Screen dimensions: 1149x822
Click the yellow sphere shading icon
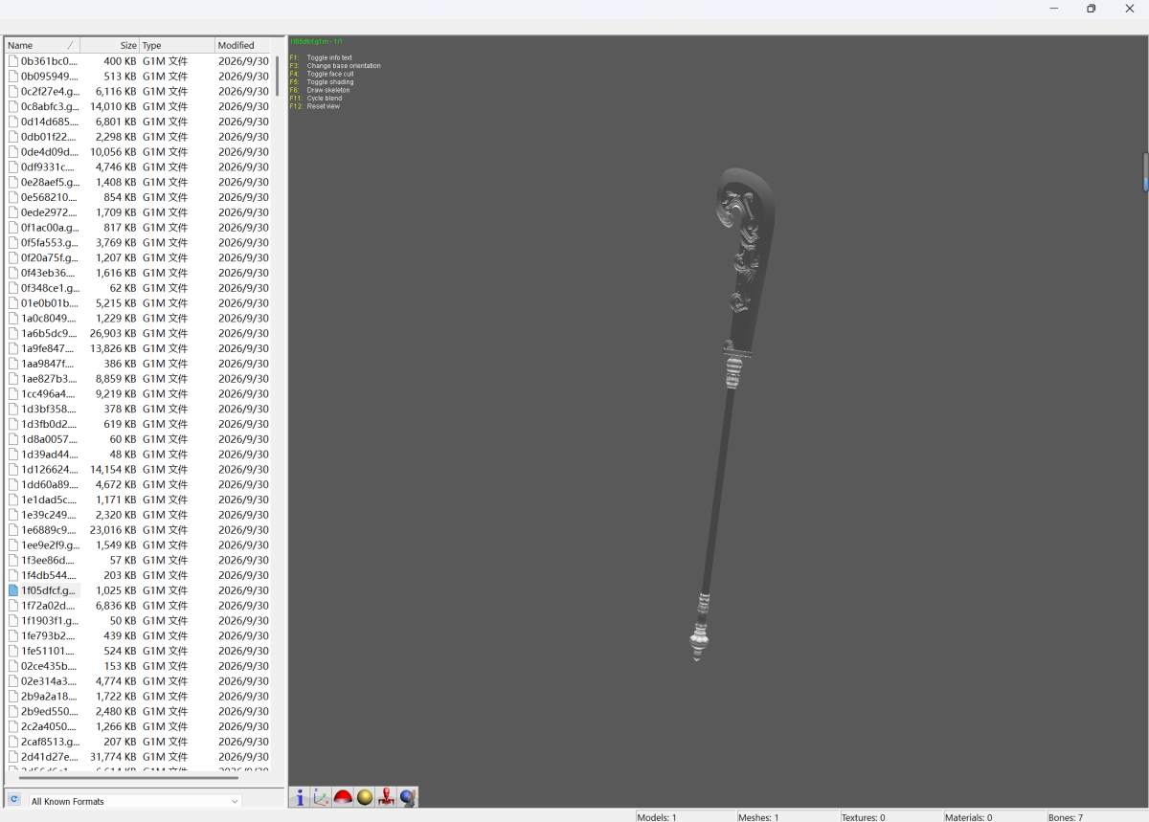click(364, 797)
